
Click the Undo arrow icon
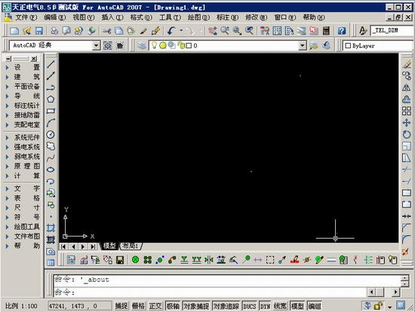(x=171, y=31)
